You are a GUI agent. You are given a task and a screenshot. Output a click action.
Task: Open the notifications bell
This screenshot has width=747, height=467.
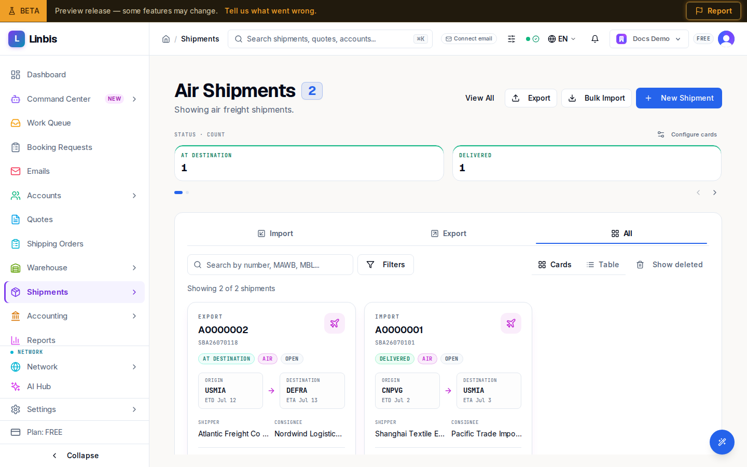tap(595, 39)
